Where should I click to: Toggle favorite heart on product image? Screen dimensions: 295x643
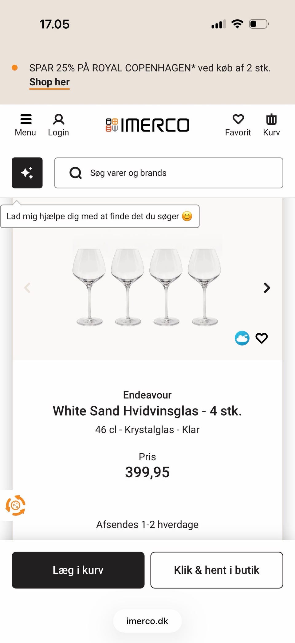pos(262,338)
